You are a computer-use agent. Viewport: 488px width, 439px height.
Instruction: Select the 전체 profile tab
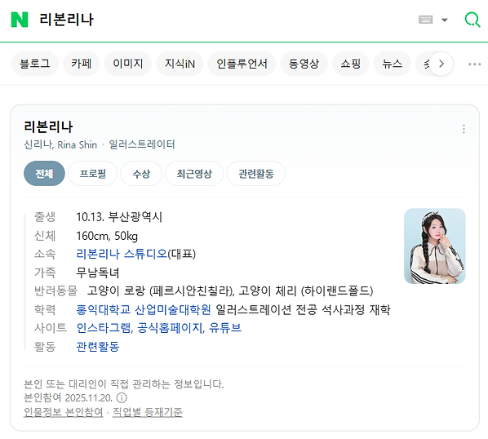pyautogui.click(x=44, y=173)
